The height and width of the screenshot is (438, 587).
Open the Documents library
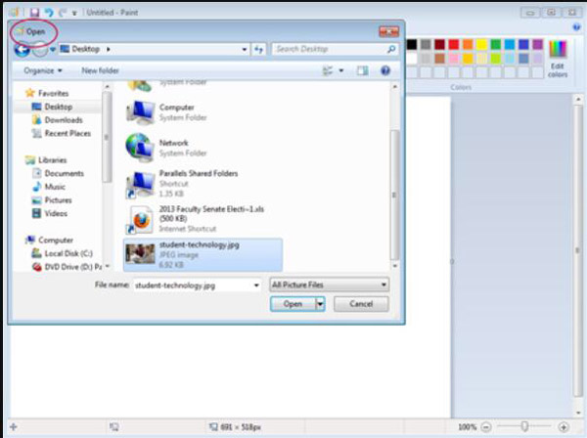pos(64,173)
